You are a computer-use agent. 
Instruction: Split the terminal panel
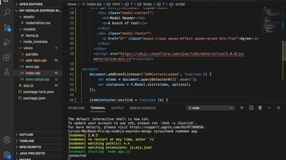(x=251, y=108)
